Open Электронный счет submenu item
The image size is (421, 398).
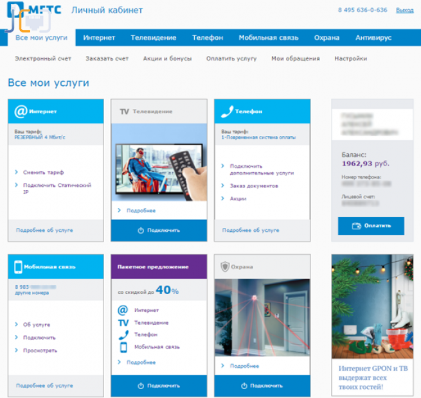42,58
